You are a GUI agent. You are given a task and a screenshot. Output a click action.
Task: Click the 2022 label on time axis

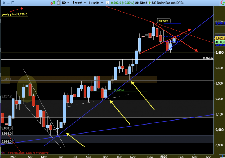pyautogui.click(x=164, y=157)
